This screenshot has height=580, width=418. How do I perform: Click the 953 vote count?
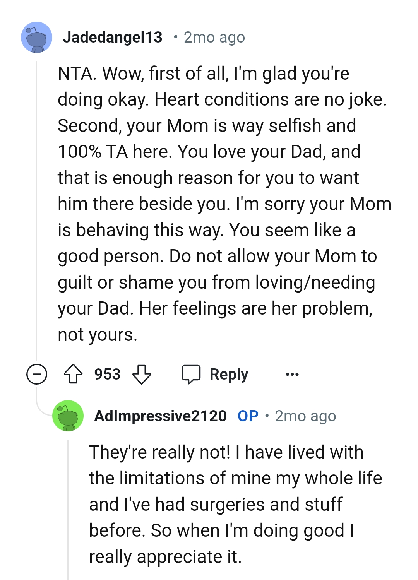click(x=107, y=374)
